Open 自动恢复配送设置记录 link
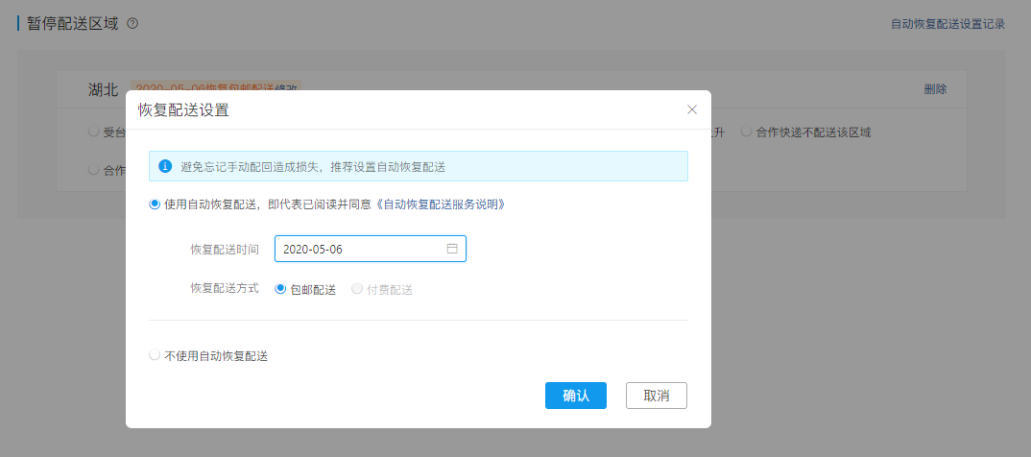The image size is (1031, 457). coord(948,24)
